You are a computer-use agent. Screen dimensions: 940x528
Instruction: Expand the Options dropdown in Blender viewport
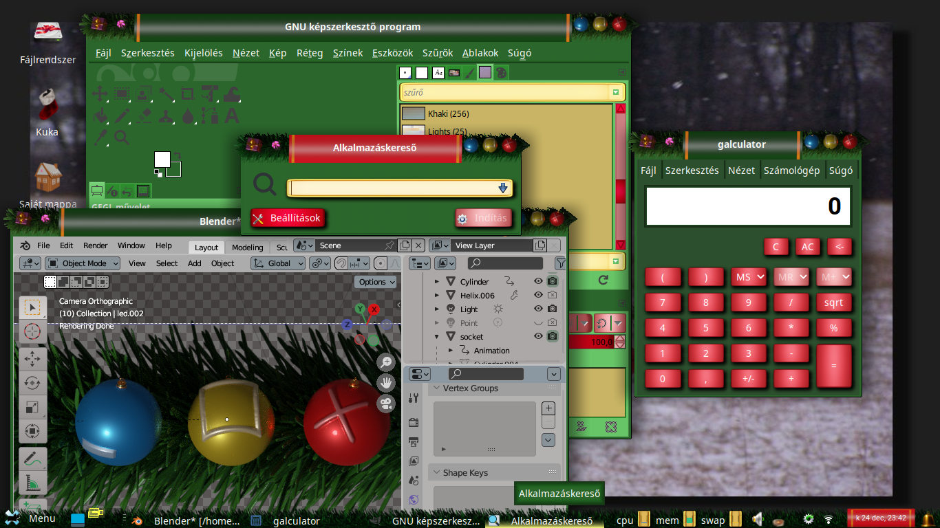click(x=376, y=282)
